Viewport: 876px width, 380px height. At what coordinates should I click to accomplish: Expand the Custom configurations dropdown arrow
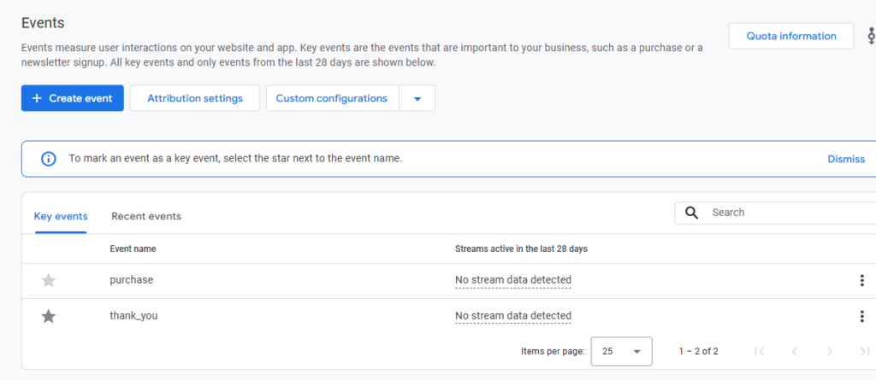click(x=417, y=99)
